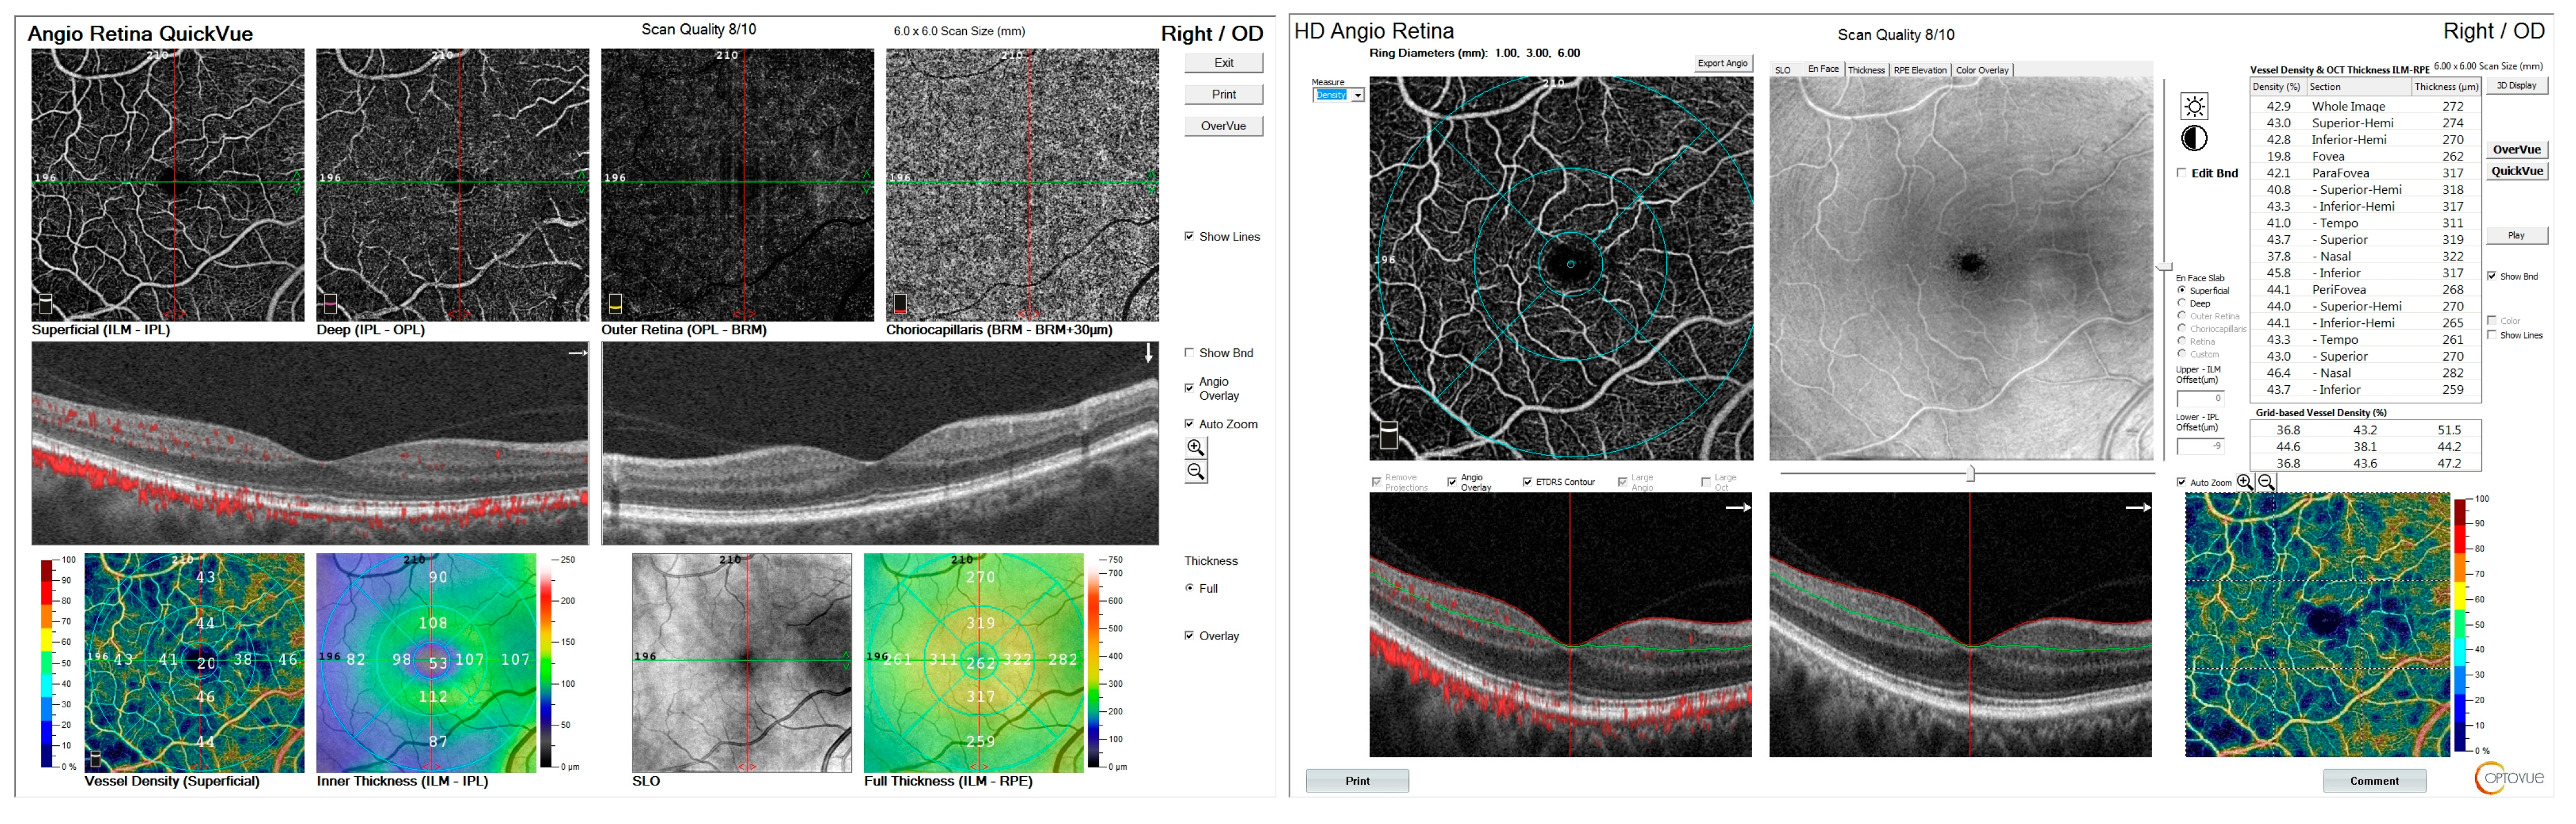The image size is (2576, 824).
Task: Toggle Auto Zoom in QuickVue panel
Action: click(1189, 424)
